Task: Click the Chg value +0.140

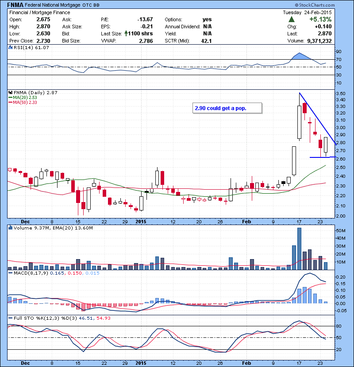Action: click(323, 27)
